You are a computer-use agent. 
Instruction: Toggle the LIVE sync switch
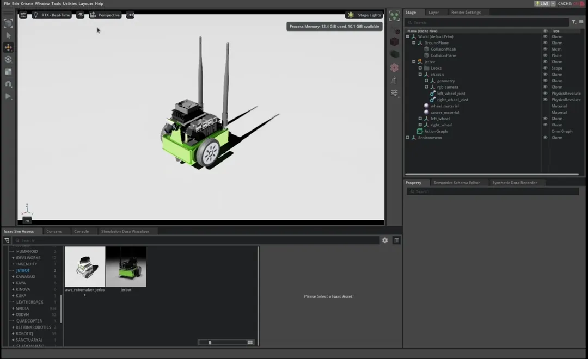[543, 3]
